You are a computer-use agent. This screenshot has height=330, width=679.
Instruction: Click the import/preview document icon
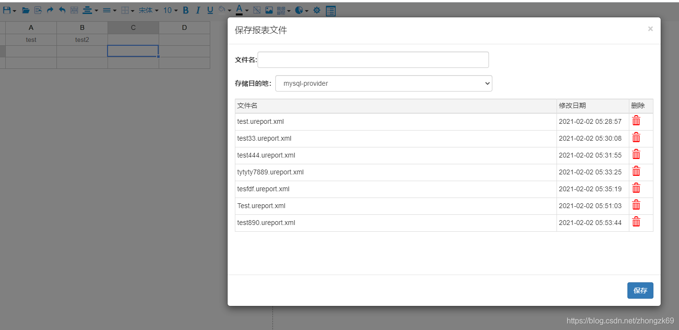[38, 10]
